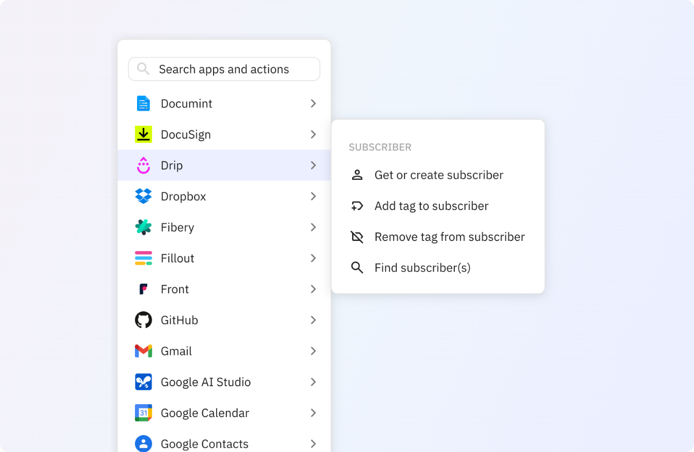Click the GitHub octocat icon

pyautogui.click(x=143, y=320)
